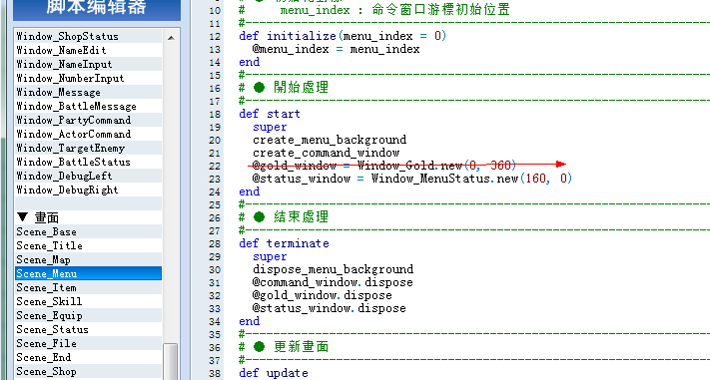
Task: Click the '# ● 開始處理' comment
Action: point(284,88)
